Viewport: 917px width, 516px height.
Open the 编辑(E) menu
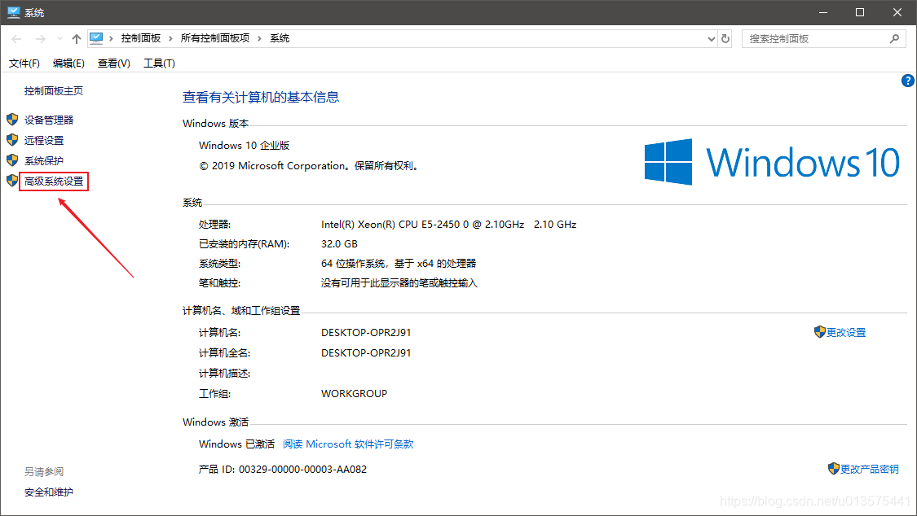68,63
